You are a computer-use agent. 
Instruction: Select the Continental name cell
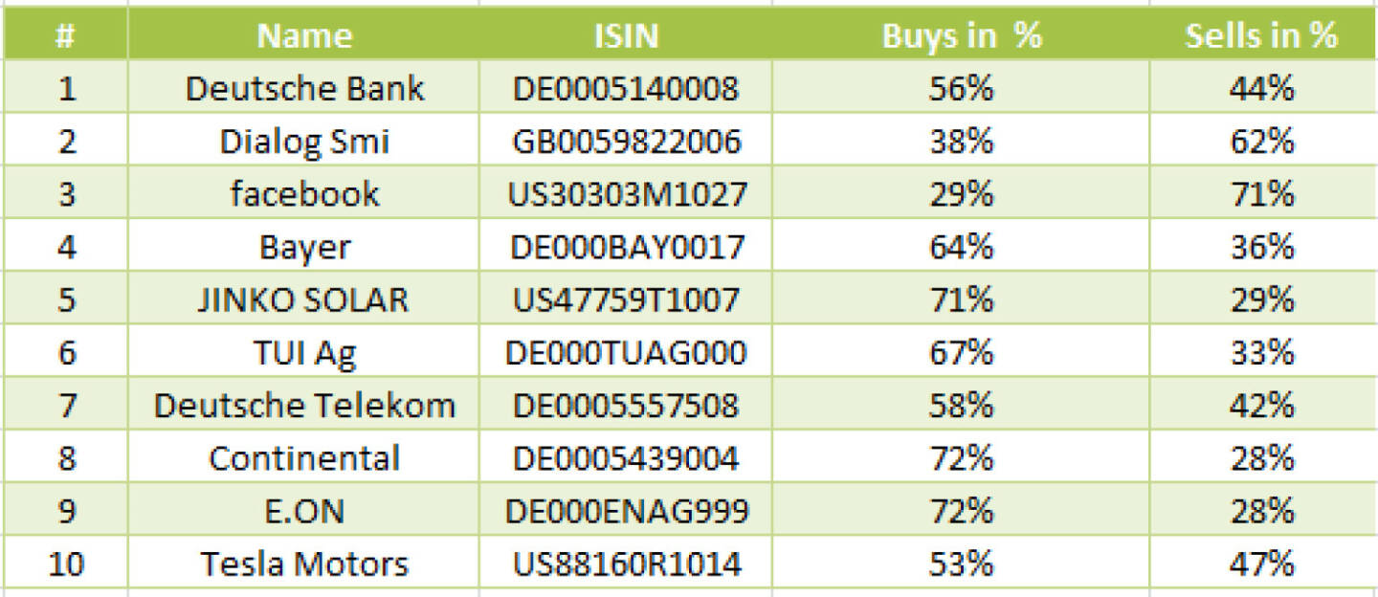pos(303,457)
